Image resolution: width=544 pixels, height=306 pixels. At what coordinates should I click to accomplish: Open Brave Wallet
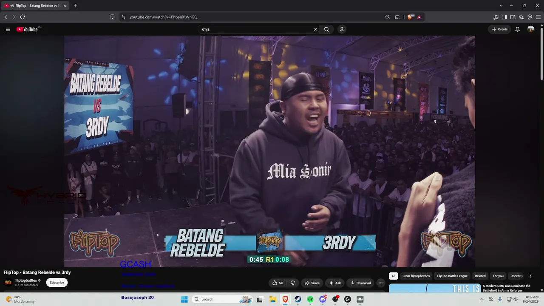coord(513,17)
